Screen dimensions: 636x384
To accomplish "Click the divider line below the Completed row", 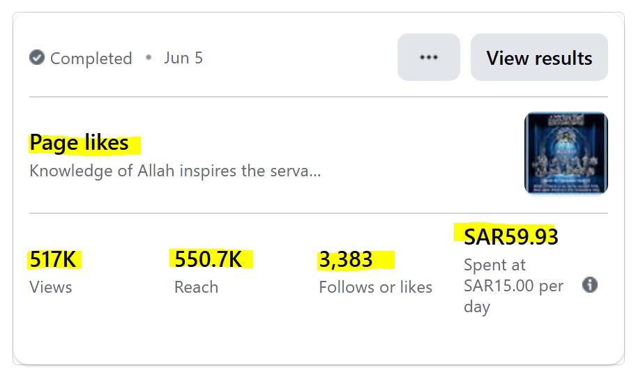I will 318,97.
